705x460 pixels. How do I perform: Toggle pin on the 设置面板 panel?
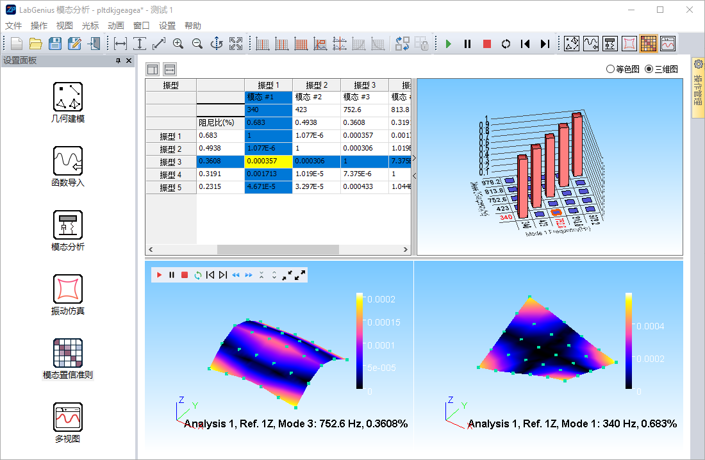coord(118,61)
